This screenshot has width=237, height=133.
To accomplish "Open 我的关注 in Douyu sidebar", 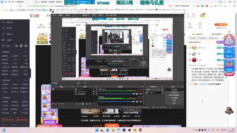I will point(10,22).
